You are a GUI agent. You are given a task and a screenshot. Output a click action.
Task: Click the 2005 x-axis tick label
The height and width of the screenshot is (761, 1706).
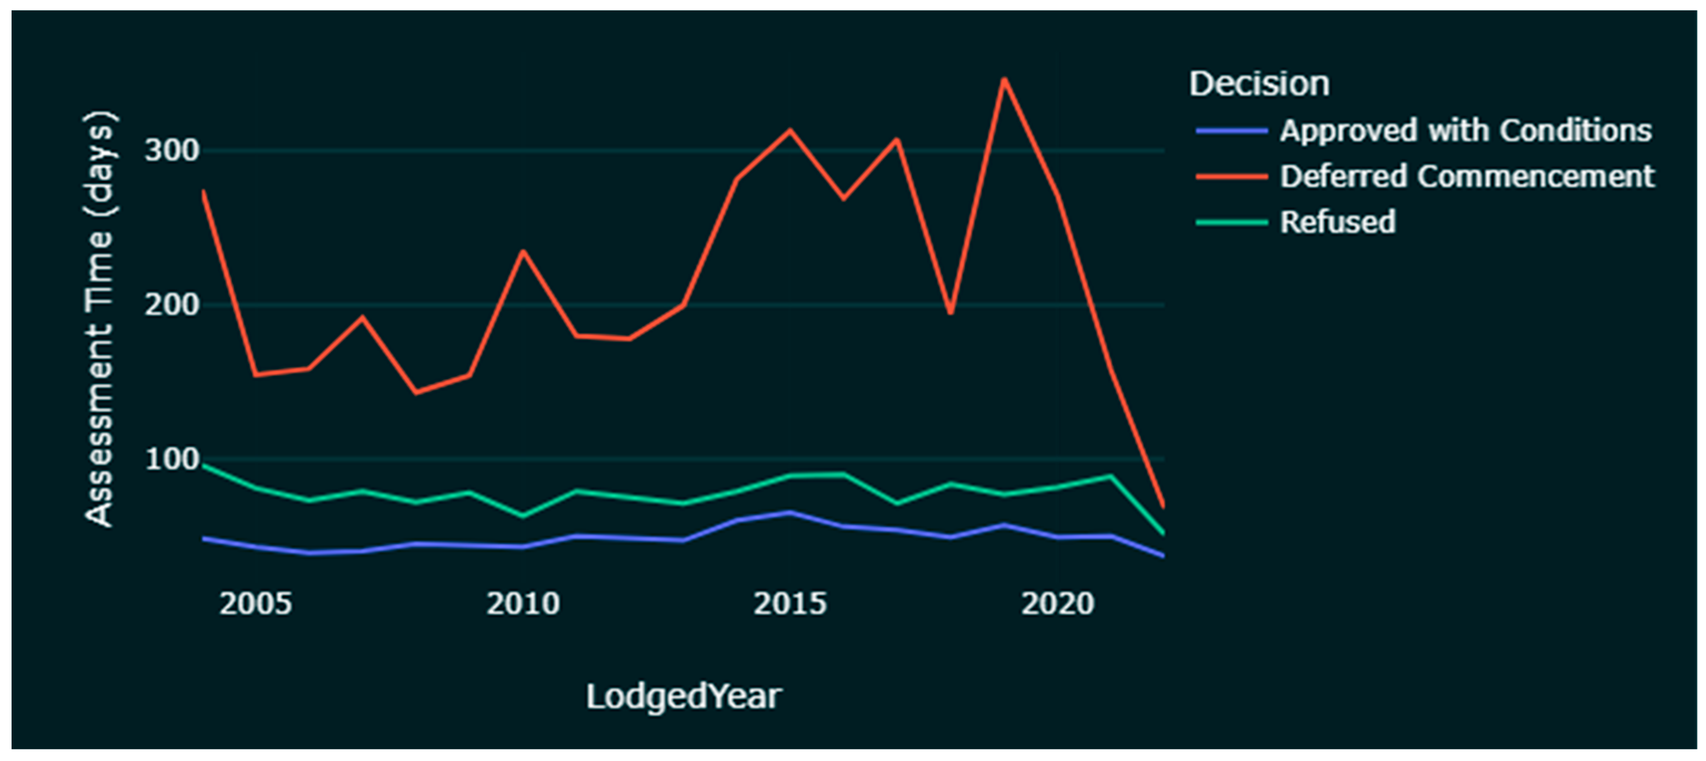coord(256,604)
